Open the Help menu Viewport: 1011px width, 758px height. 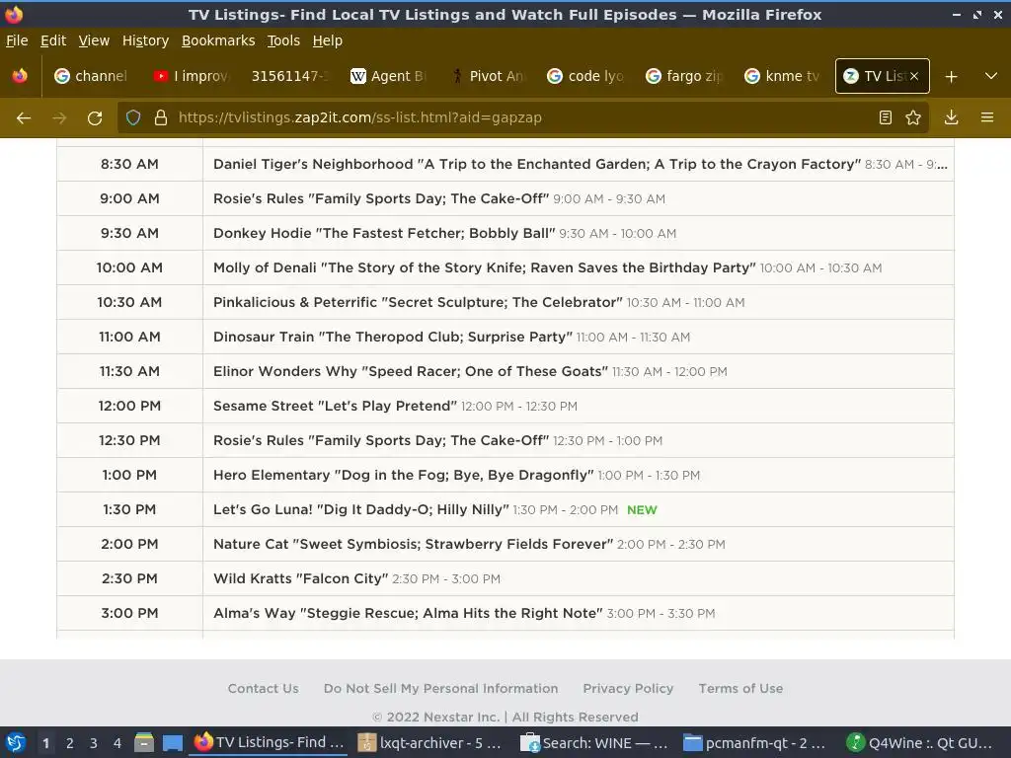point(328,40)
